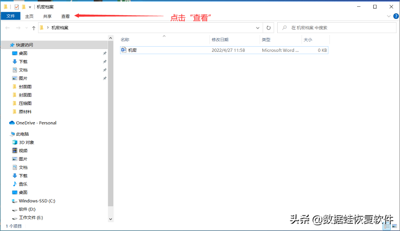Open the 音乐 music folder icon
The height and width of the screenshot is (231, 400).
pyautogui.click(x=15, y=184)
